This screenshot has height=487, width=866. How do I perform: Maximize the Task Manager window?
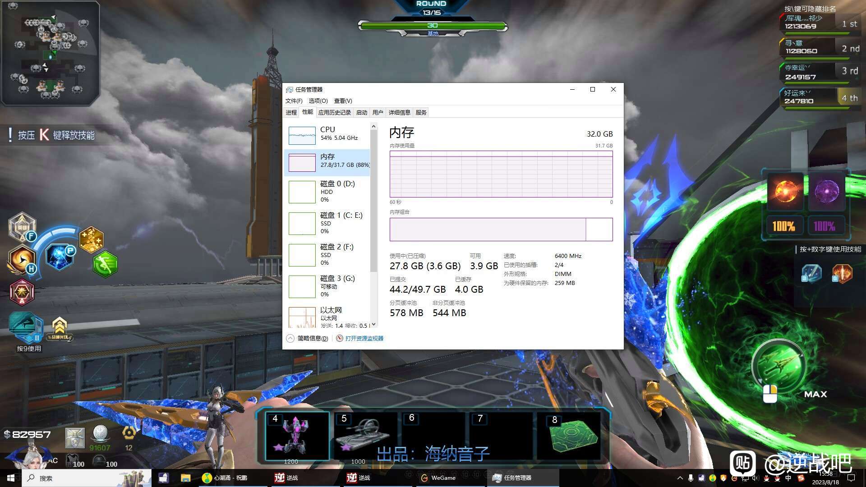tap(593, 89)
